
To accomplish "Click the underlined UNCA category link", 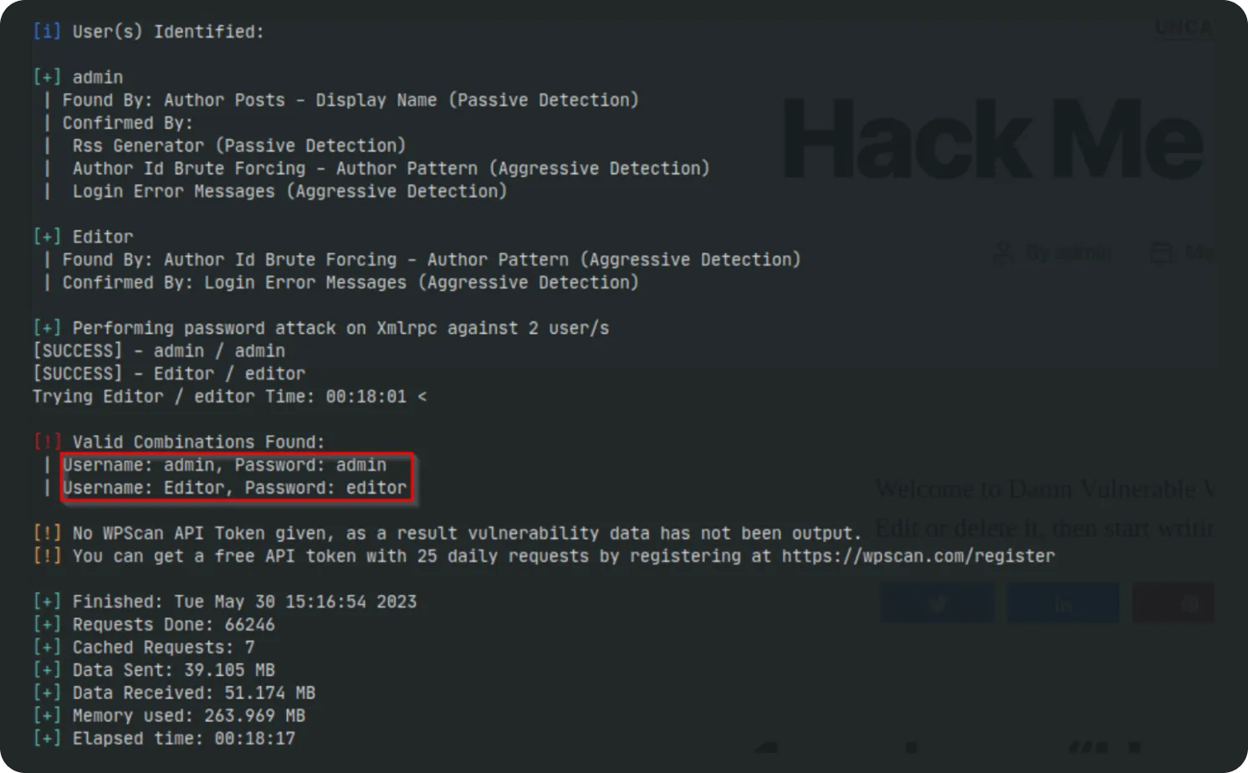I will point(1183,28).
